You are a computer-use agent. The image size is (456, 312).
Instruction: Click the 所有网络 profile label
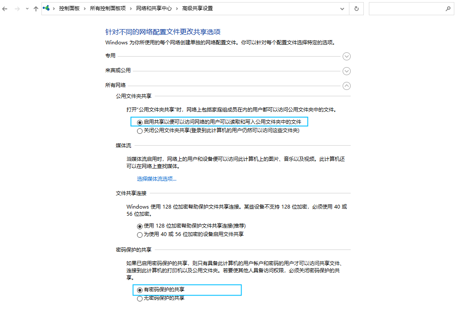click(x=115, y=85)
